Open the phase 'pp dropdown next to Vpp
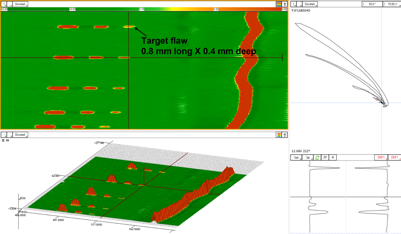 [x=308, y=157]
